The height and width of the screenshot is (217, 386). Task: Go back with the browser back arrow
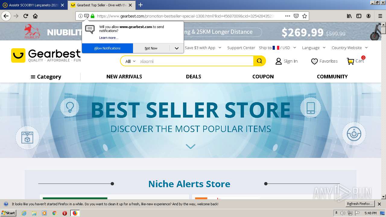(6, 16)
